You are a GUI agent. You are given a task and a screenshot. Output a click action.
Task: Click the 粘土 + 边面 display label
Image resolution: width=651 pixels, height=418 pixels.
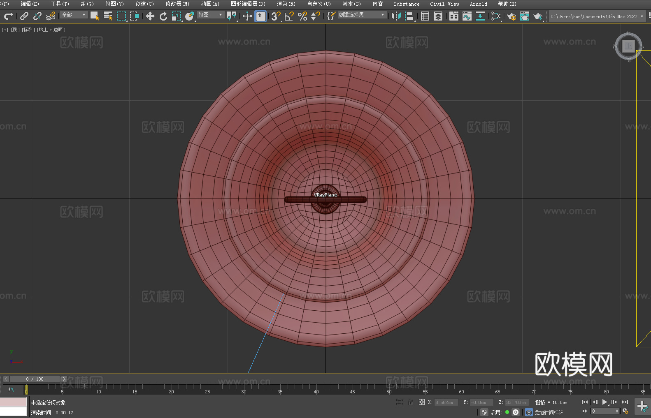pyautogui.click(x=51, y=30)
